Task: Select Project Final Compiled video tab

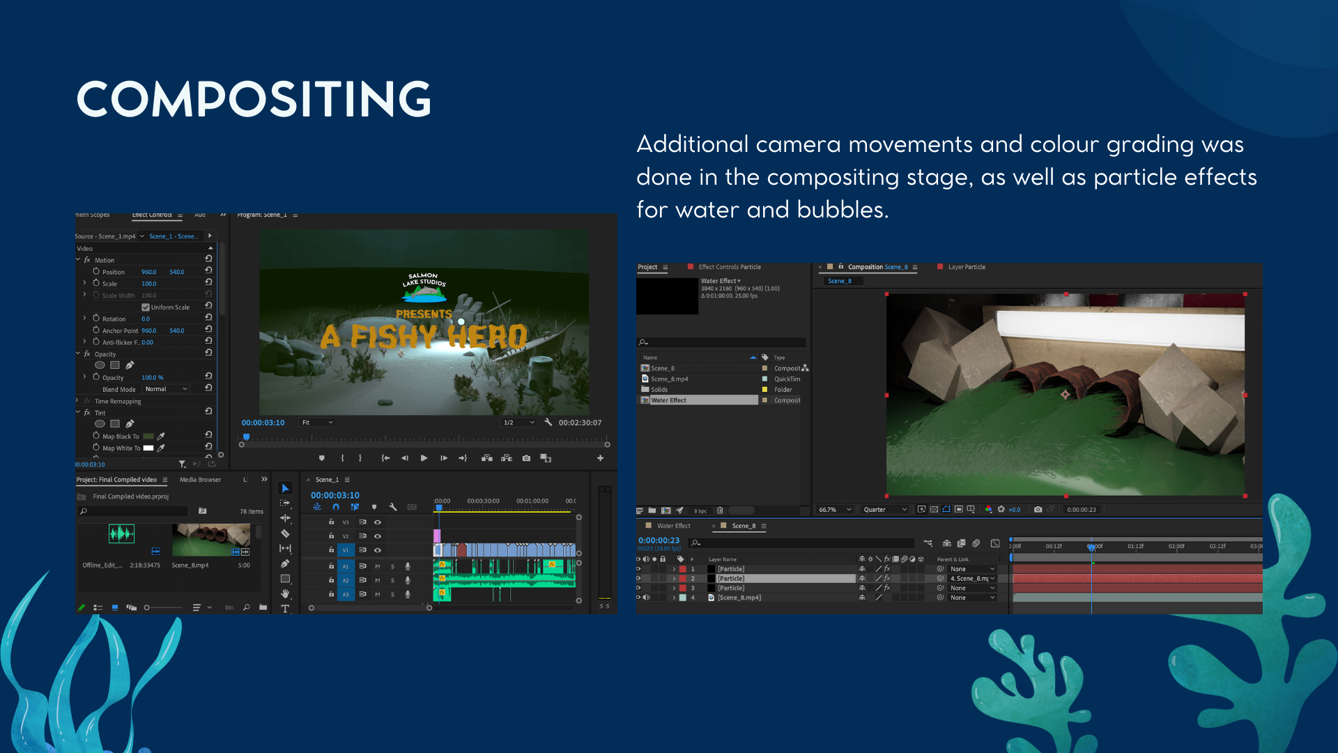Action: click(116, 480)
